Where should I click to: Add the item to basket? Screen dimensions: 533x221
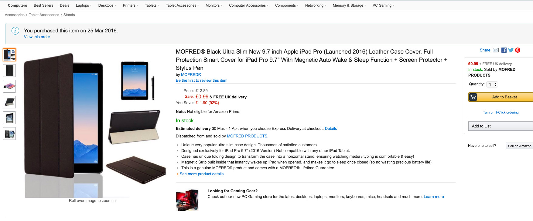pyautogui.click(x=501, y=97)
